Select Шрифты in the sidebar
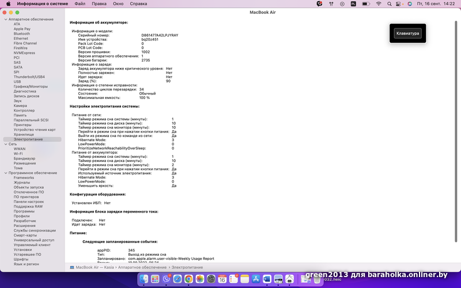Screen dimensions: 461x288 coord(21,260)
